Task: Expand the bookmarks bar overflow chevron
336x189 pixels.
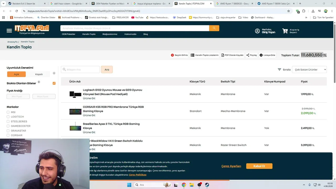Action: click(306, 17)
